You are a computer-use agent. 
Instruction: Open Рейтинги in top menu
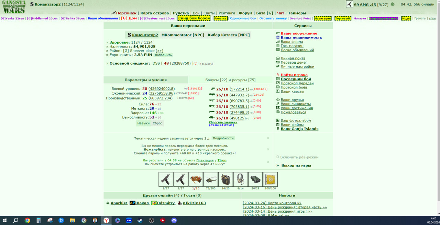[227, 13]
